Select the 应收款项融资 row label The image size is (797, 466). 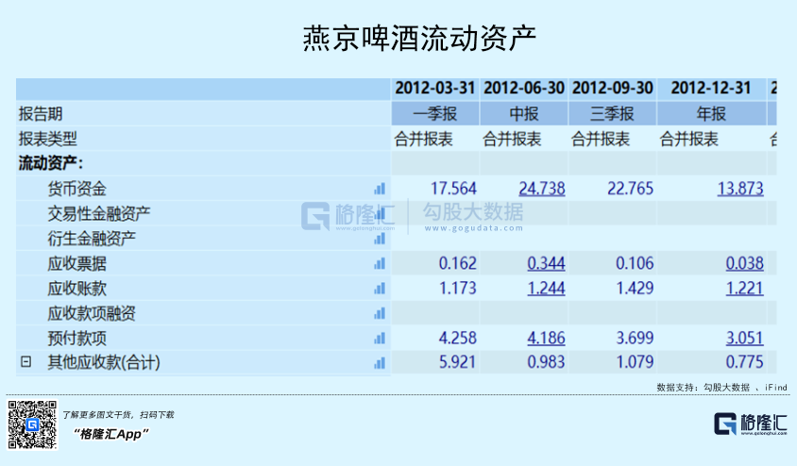[92, 313]
